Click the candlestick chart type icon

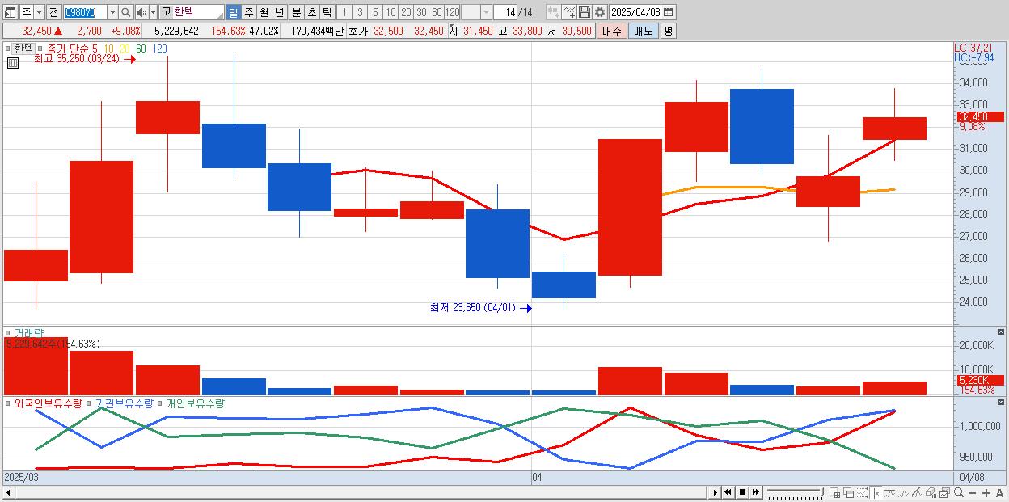point(553,12)
